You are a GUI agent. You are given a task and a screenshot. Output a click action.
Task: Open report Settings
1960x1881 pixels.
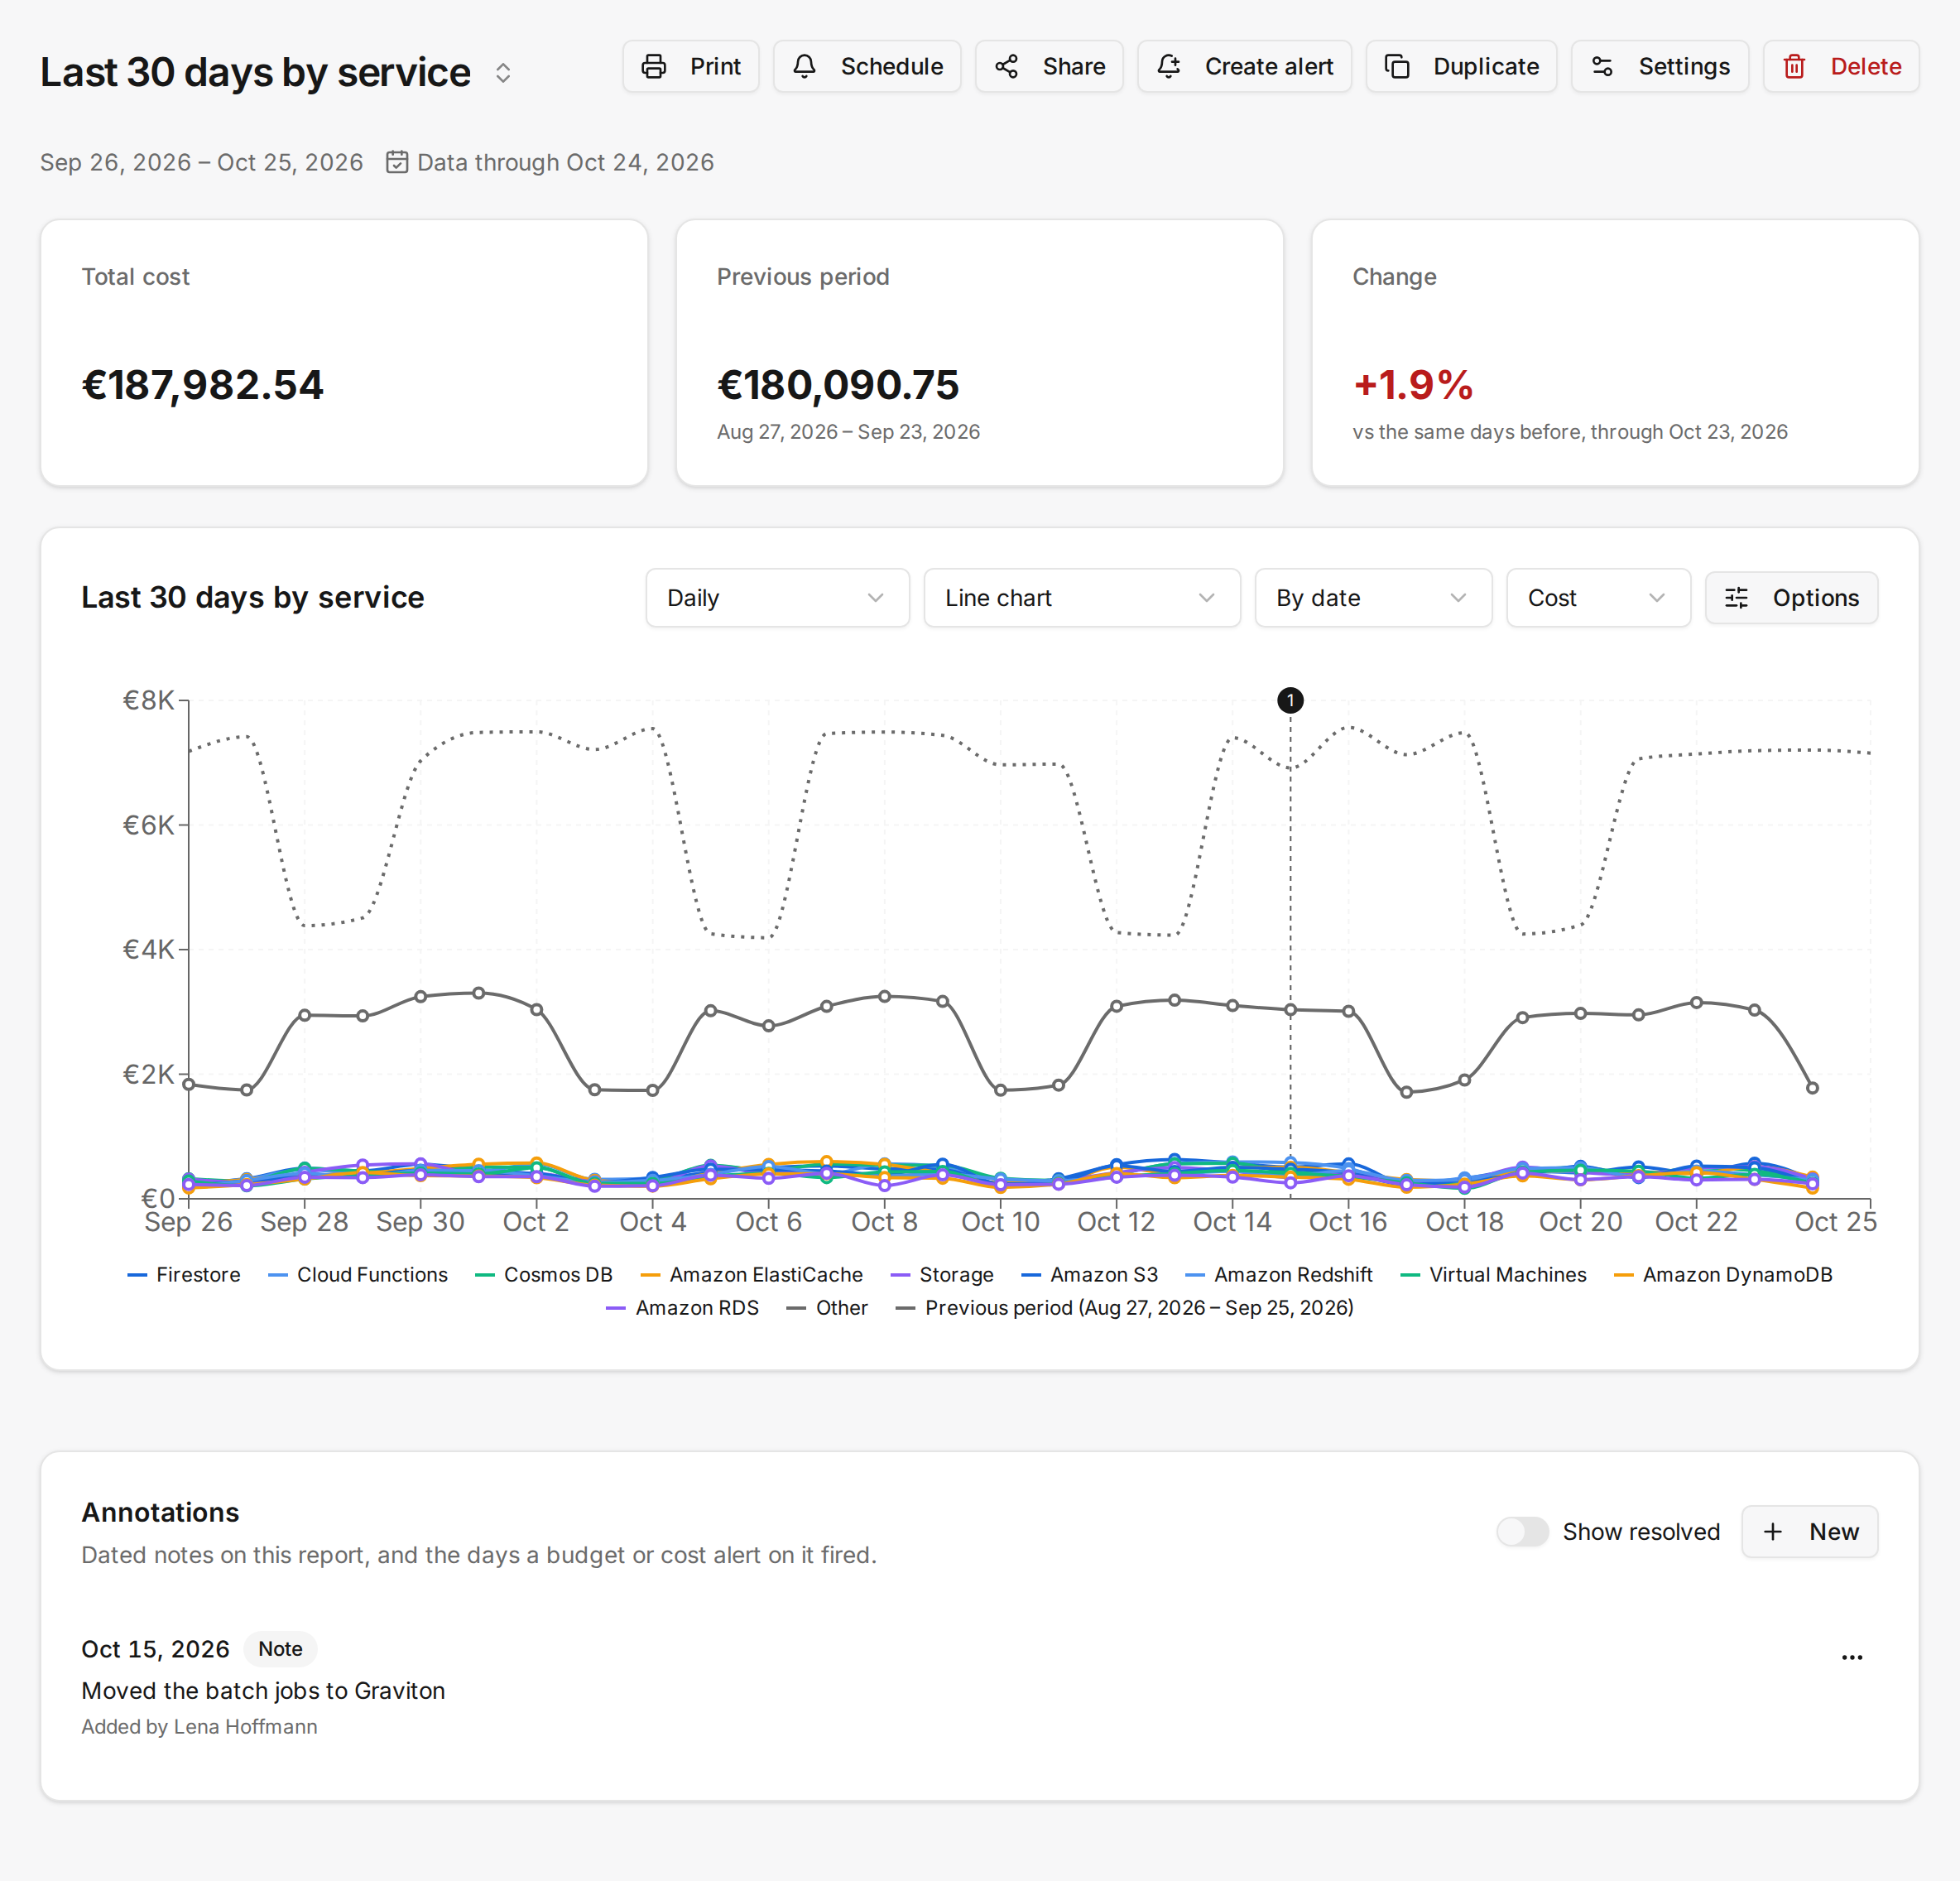[x=1659, y=66]
